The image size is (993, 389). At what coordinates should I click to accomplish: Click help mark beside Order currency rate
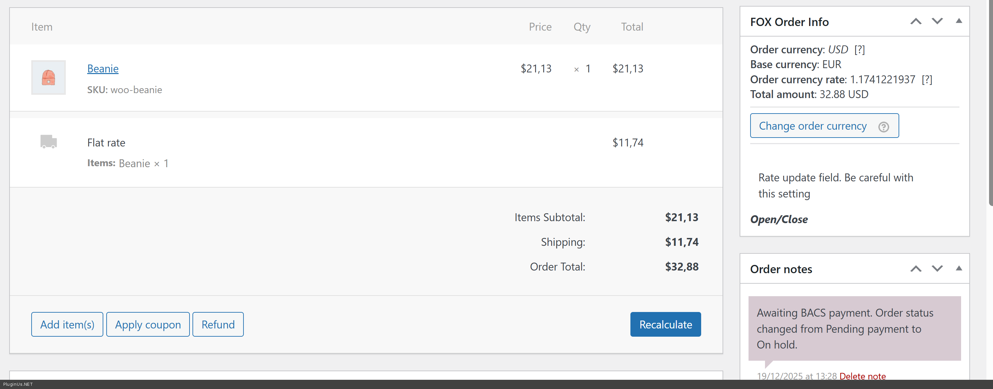(927, 79)
